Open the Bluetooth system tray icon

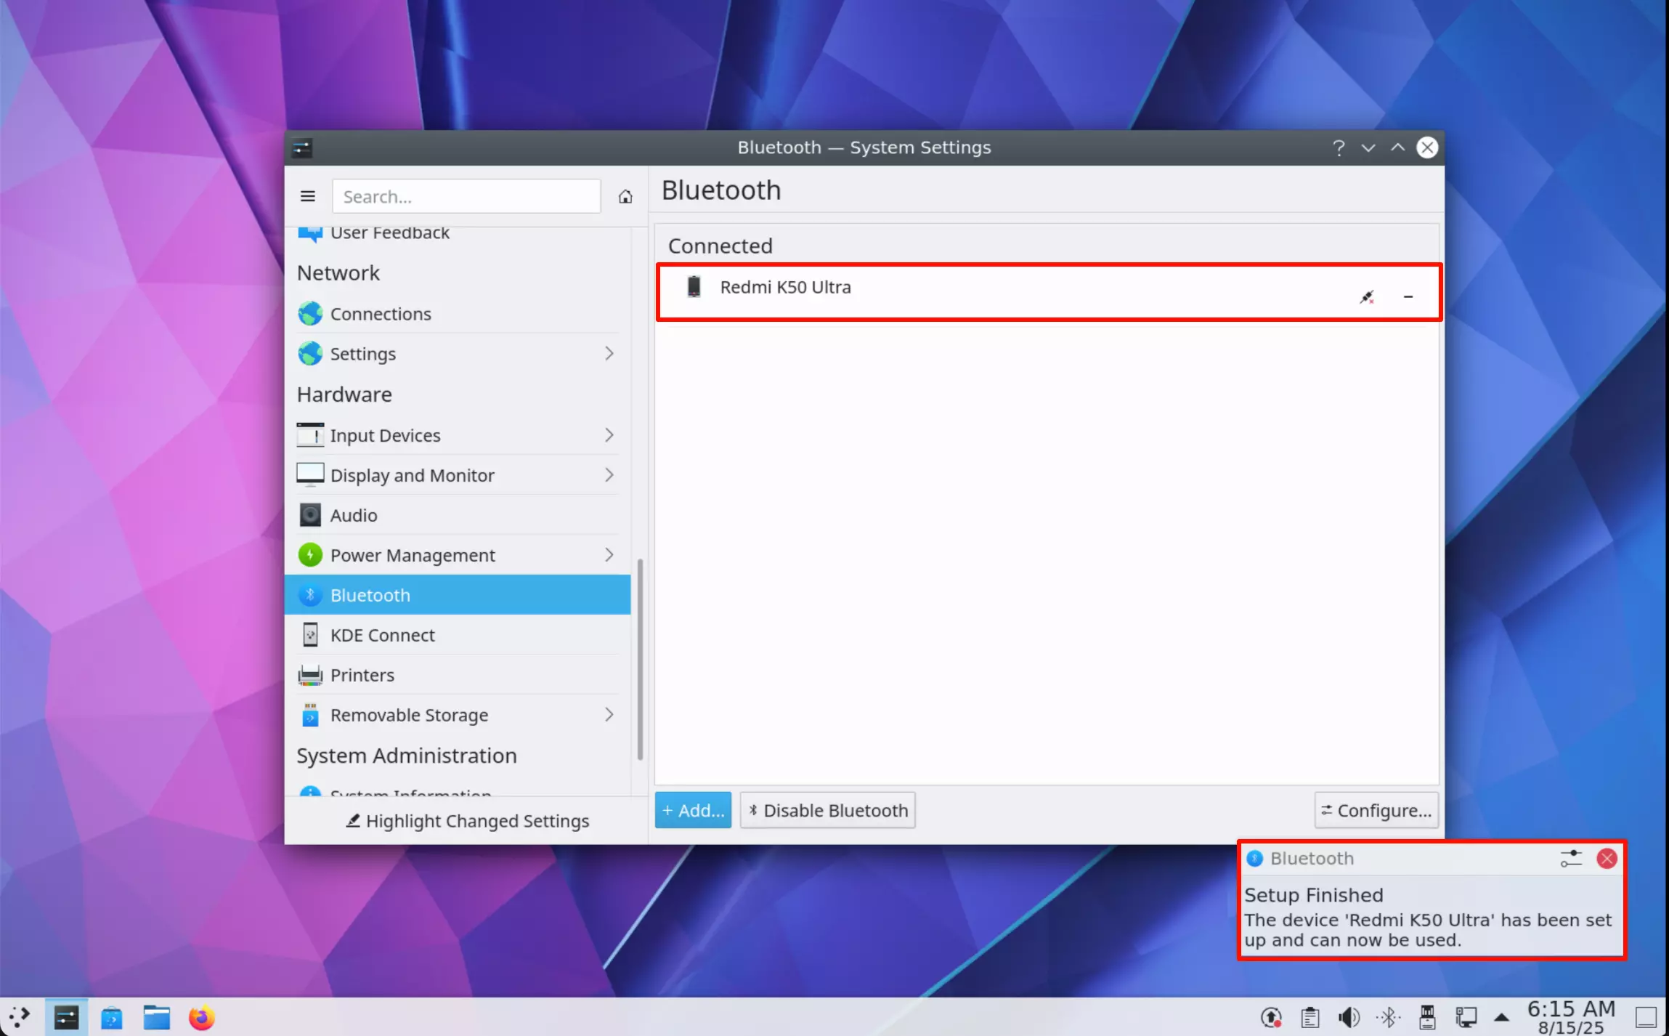[1388, 1017]
